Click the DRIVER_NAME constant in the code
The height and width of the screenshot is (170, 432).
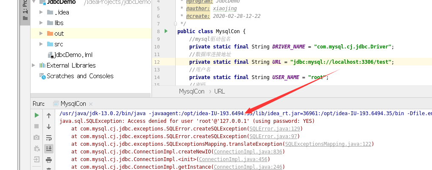[289, 47]
